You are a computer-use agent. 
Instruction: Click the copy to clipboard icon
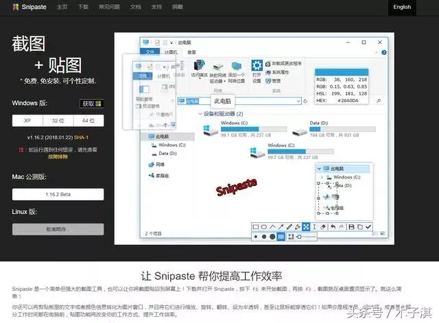(x=360, y=227)
